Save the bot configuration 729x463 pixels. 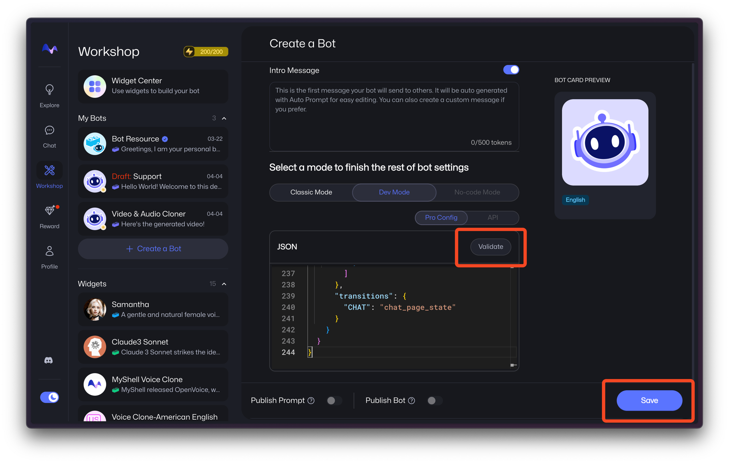click(649, 400)
